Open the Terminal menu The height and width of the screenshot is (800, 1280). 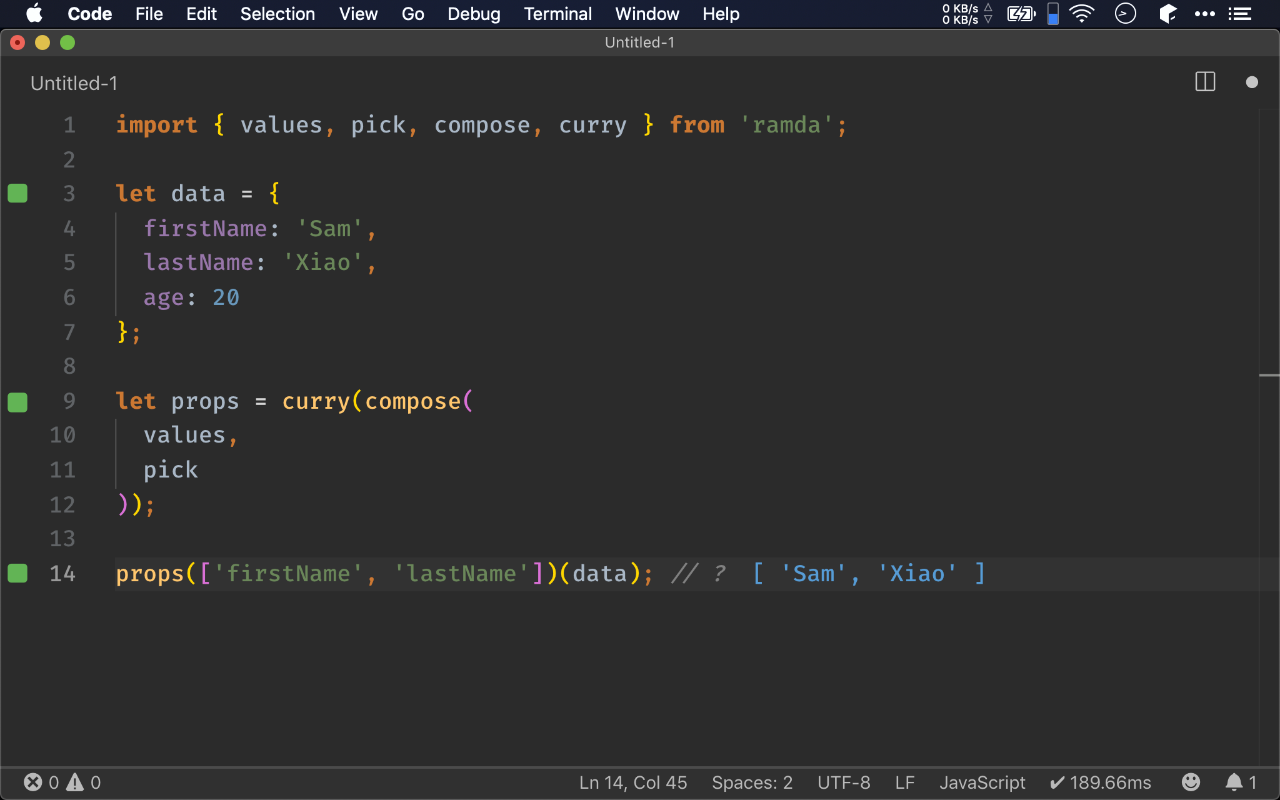[x=557, y=14]
